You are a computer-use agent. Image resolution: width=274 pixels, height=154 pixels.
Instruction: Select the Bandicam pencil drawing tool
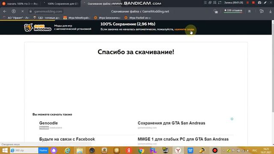(265, 3)
